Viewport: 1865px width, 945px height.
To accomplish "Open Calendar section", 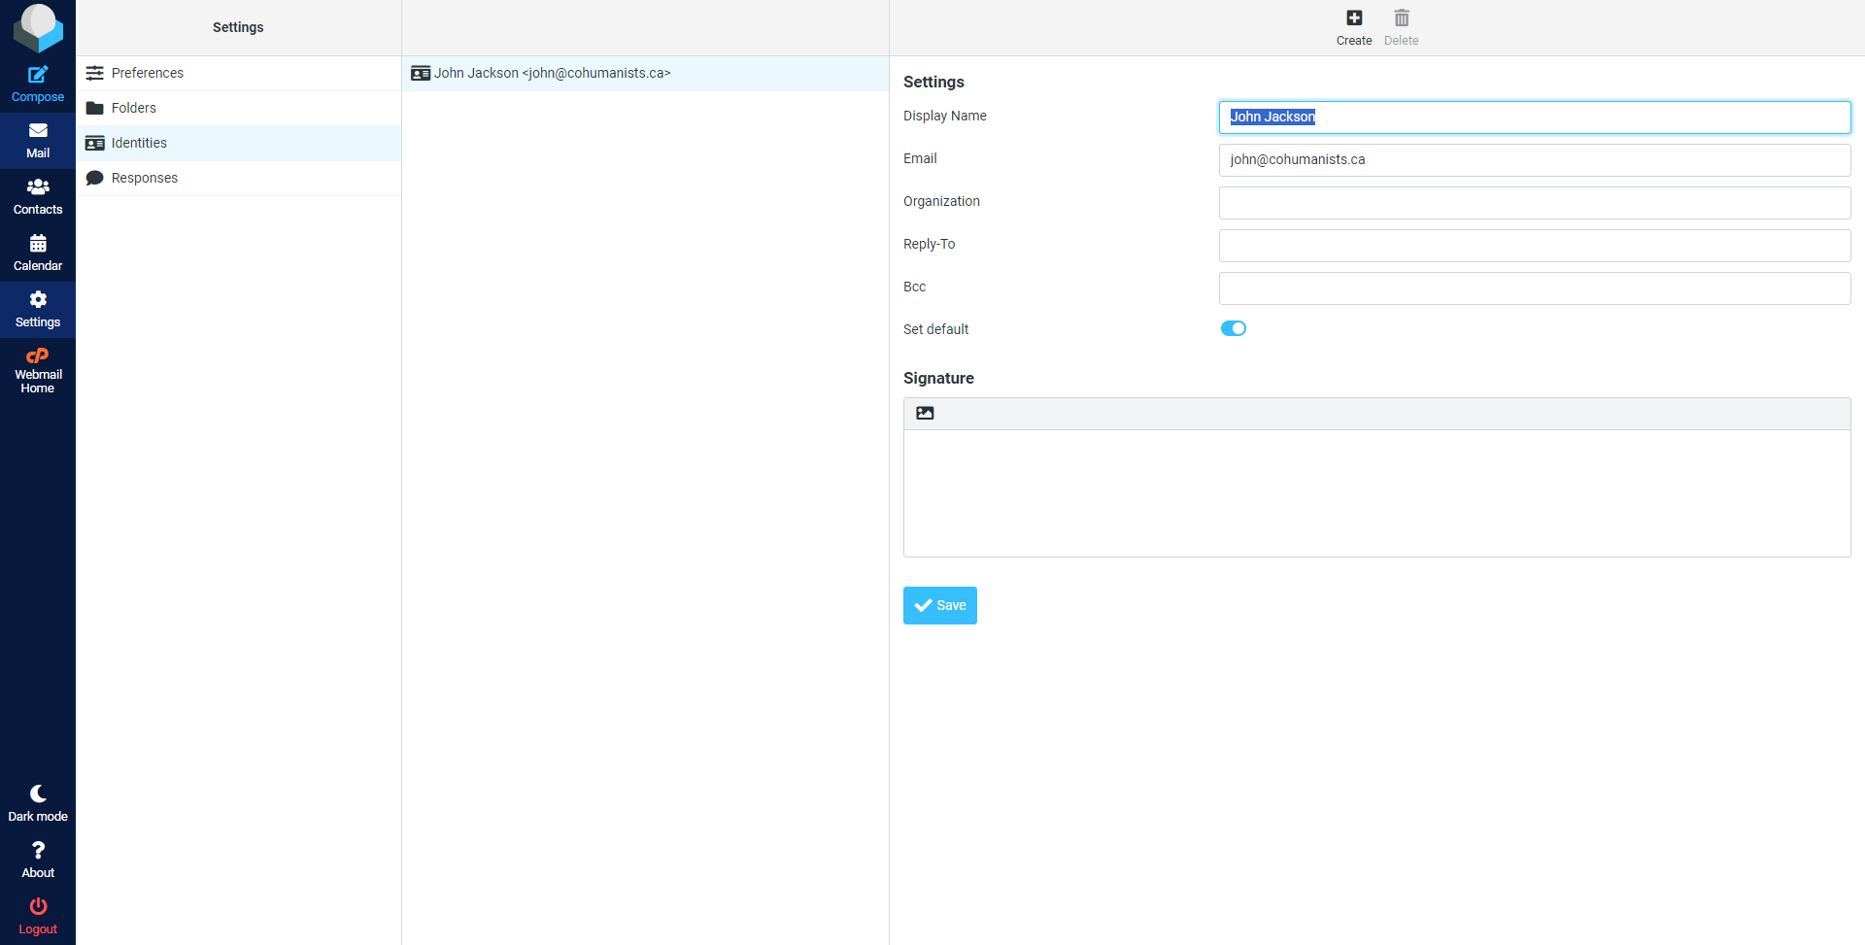I will coord(38,253).
